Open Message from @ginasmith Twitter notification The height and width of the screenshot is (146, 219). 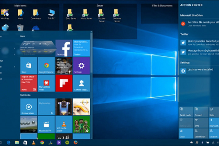(x=200, y=52)
